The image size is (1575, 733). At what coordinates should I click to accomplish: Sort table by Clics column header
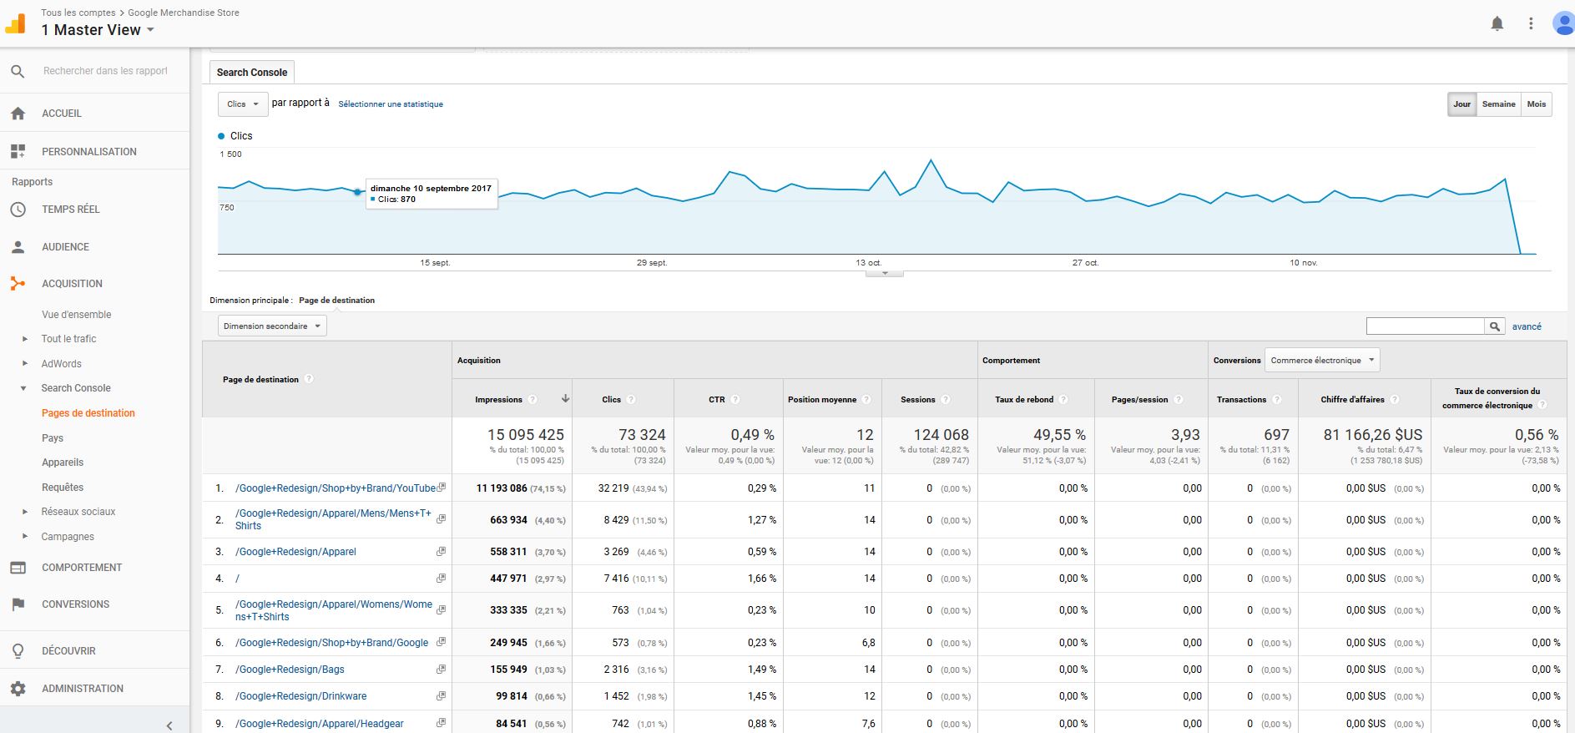coord(611,400)
